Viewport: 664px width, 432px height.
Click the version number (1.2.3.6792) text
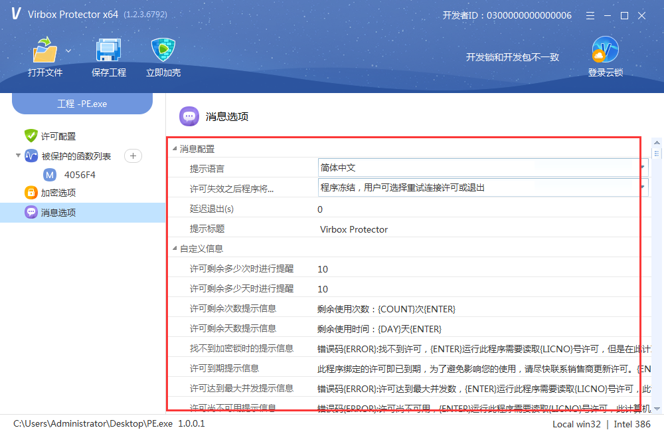click(145, 15)
